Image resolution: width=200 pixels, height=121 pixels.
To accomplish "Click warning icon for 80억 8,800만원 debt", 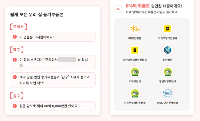I will [15, 106].
